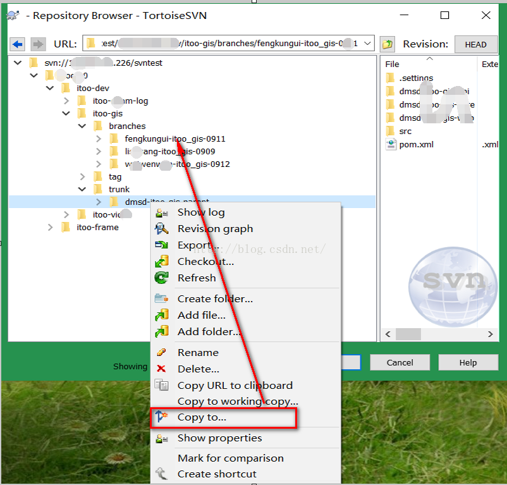Click the go-up folder icon beside Revision
Viewport: 507px width, 485px height.
click(x=387, y=44)
